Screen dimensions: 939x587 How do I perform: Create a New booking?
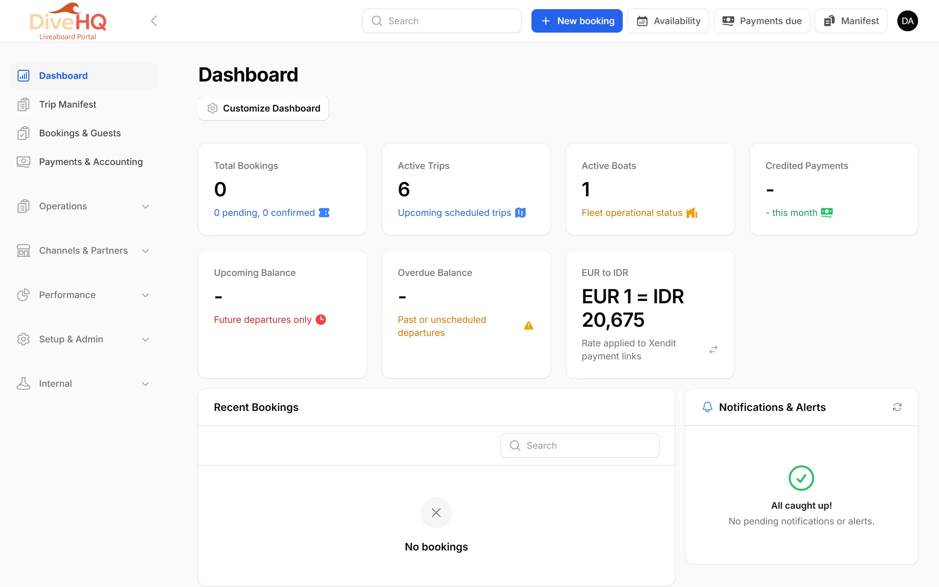577,21
